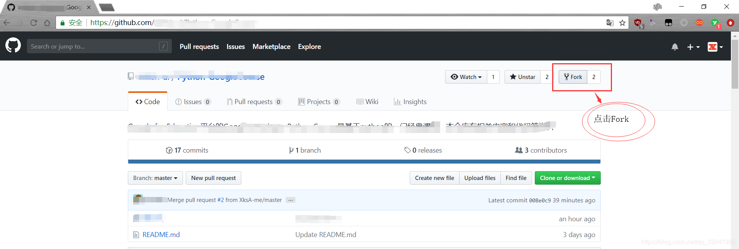The height and width of the screenshot is (249, 739).
Task: Open latest commit hash 008e0c9
Action: [540, 200]
